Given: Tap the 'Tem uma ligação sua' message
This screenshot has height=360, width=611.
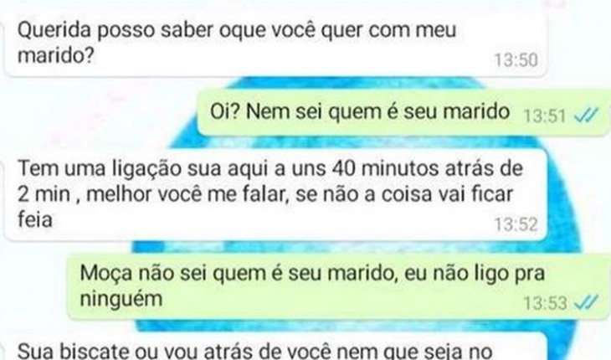Looking at the screenshot, I should 275,194.
